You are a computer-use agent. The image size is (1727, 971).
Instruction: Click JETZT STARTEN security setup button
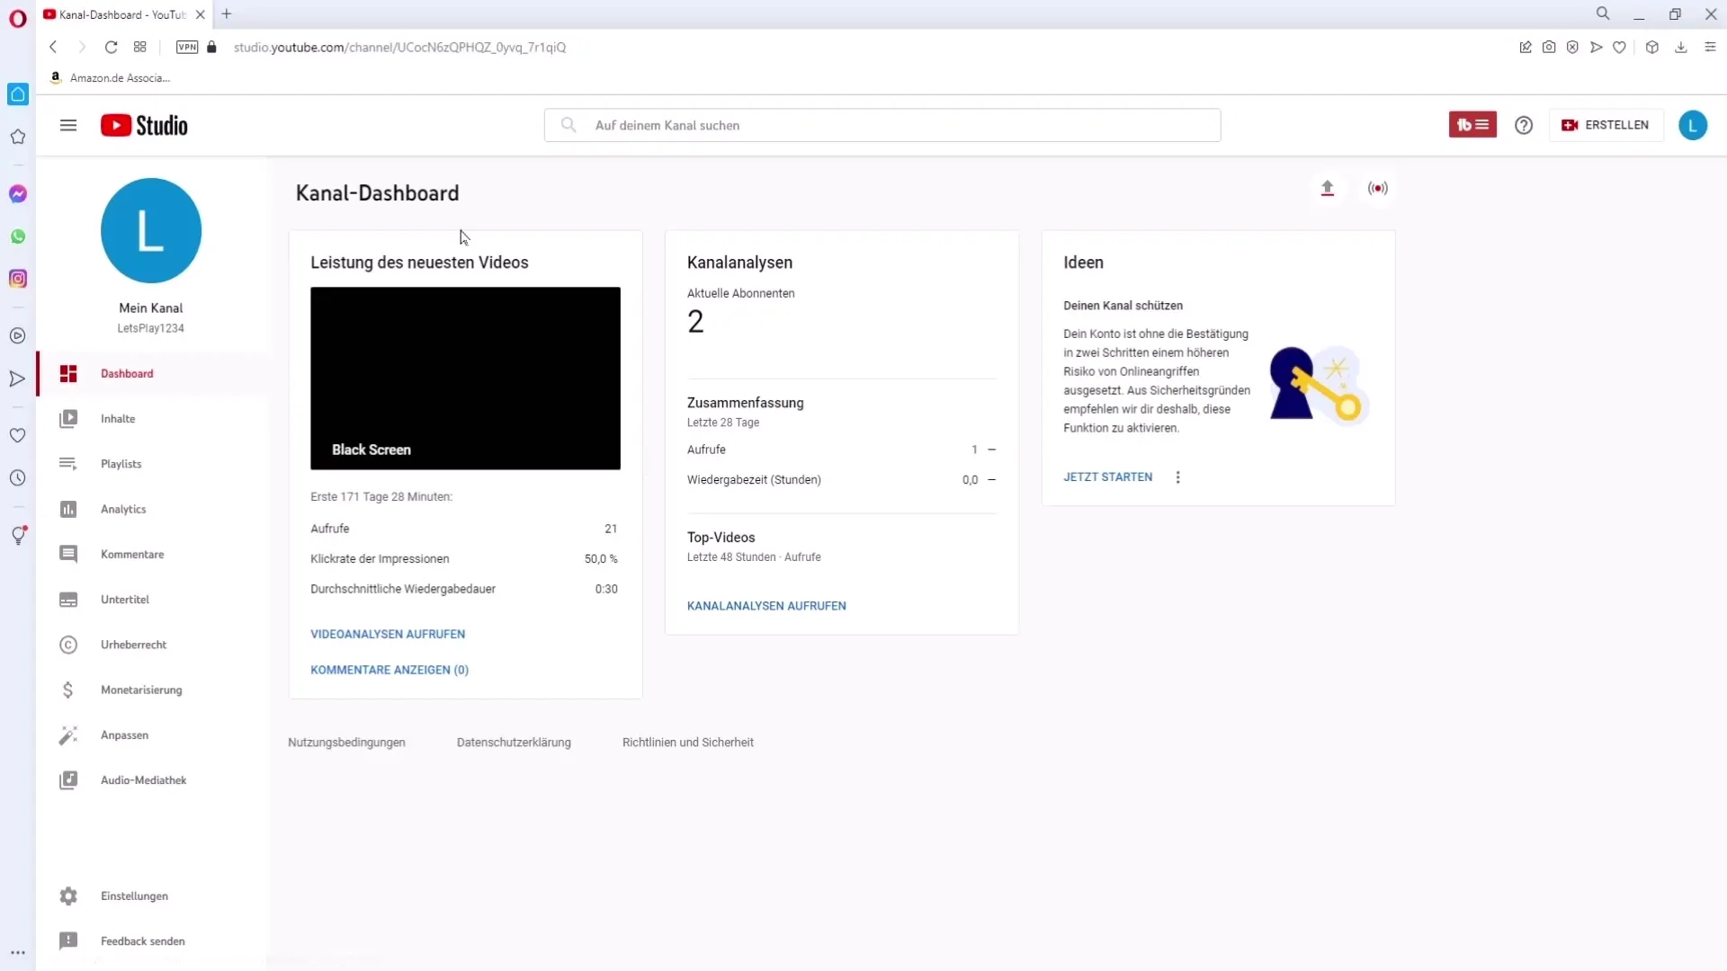tap(1106, 476)
